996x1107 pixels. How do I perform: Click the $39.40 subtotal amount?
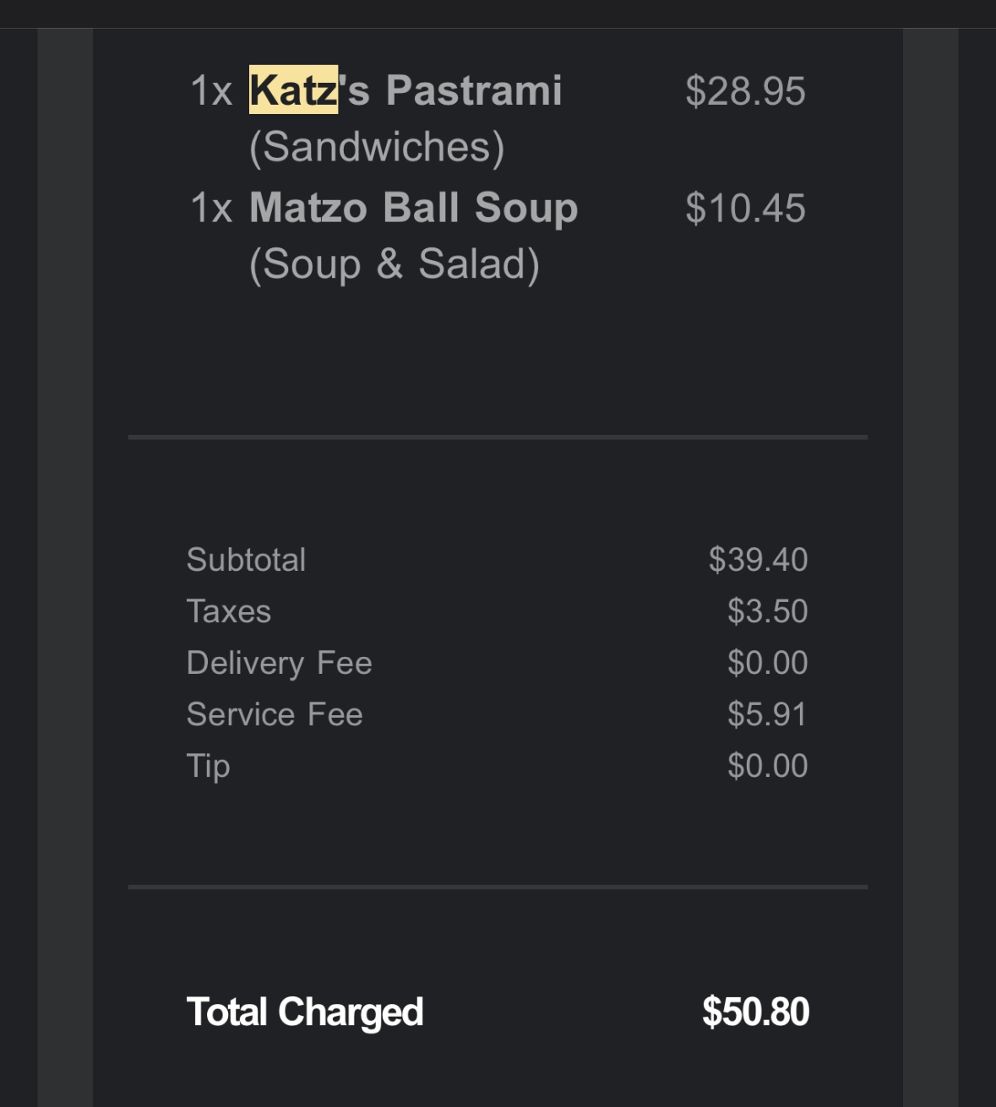point(758,560)
